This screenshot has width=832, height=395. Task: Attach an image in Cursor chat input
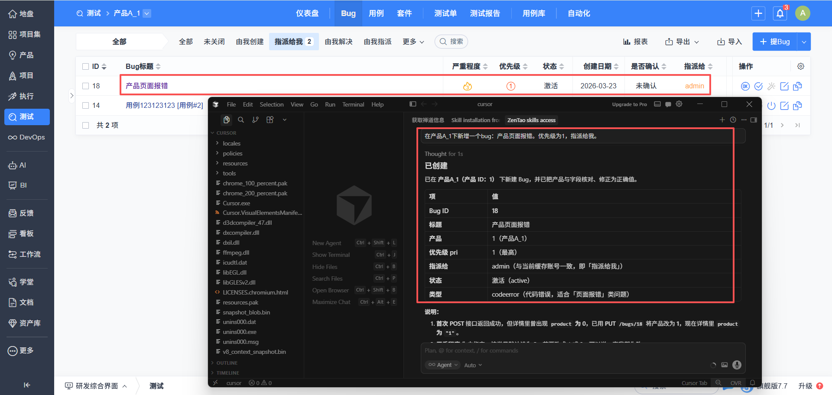click(725, 365)
